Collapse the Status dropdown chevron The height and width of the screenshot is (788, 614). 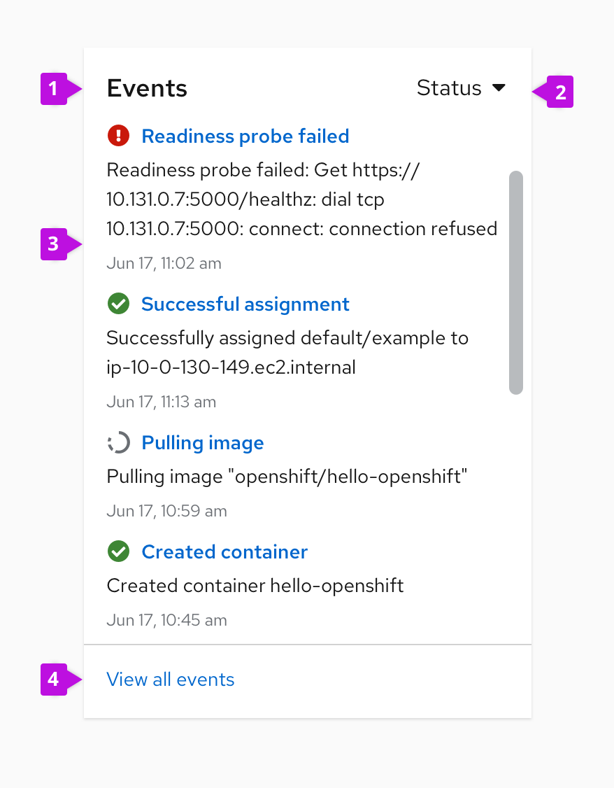(499, 87)
